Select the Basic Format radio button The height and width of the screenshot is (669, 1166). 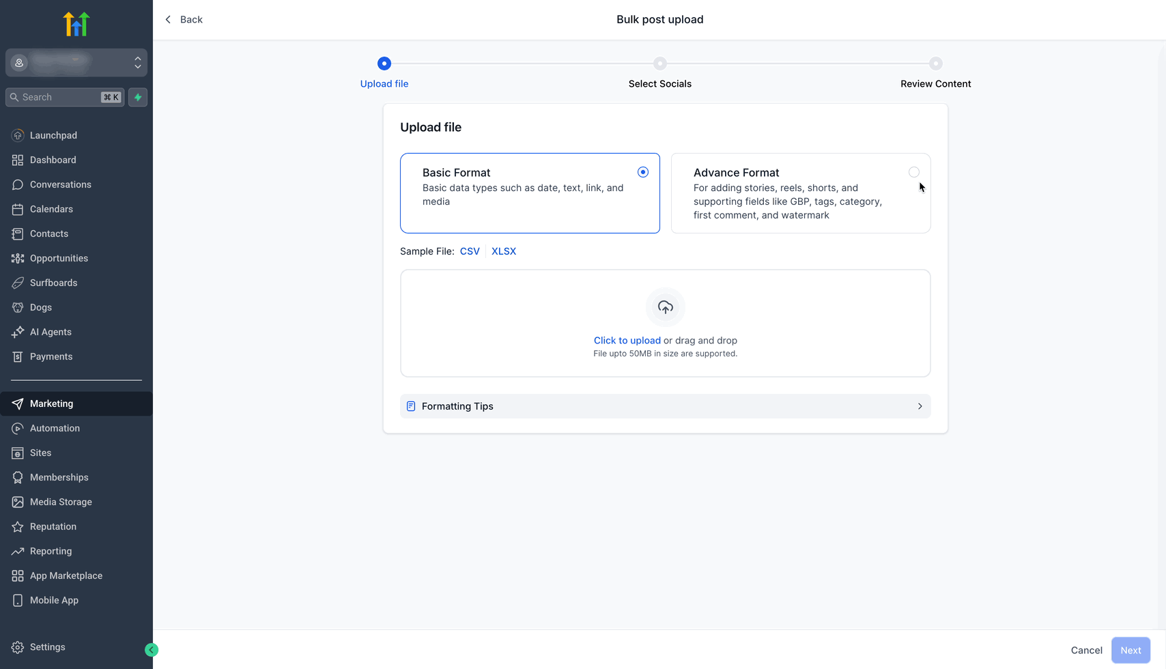pos(642,172)
